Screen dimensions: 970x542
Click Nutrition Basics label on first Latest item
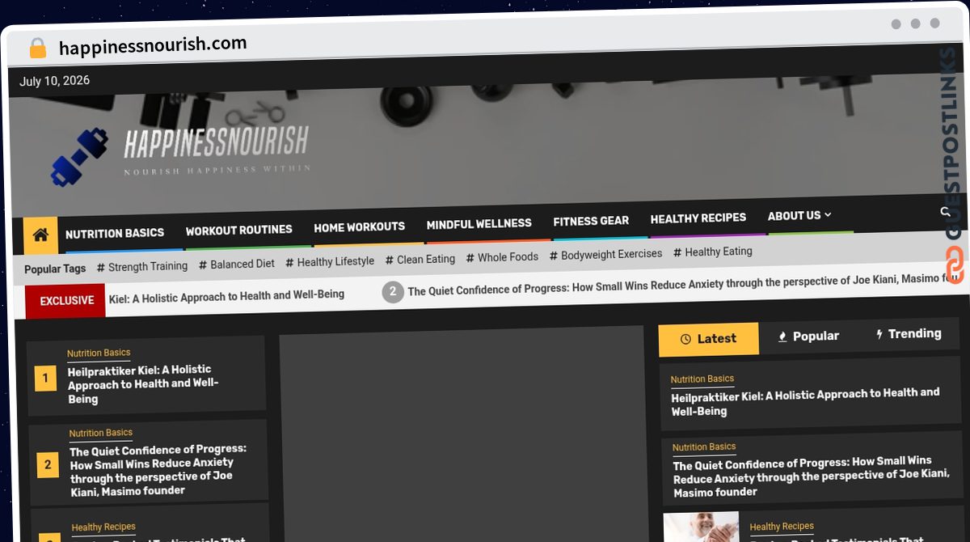click(x=702, y=379)
